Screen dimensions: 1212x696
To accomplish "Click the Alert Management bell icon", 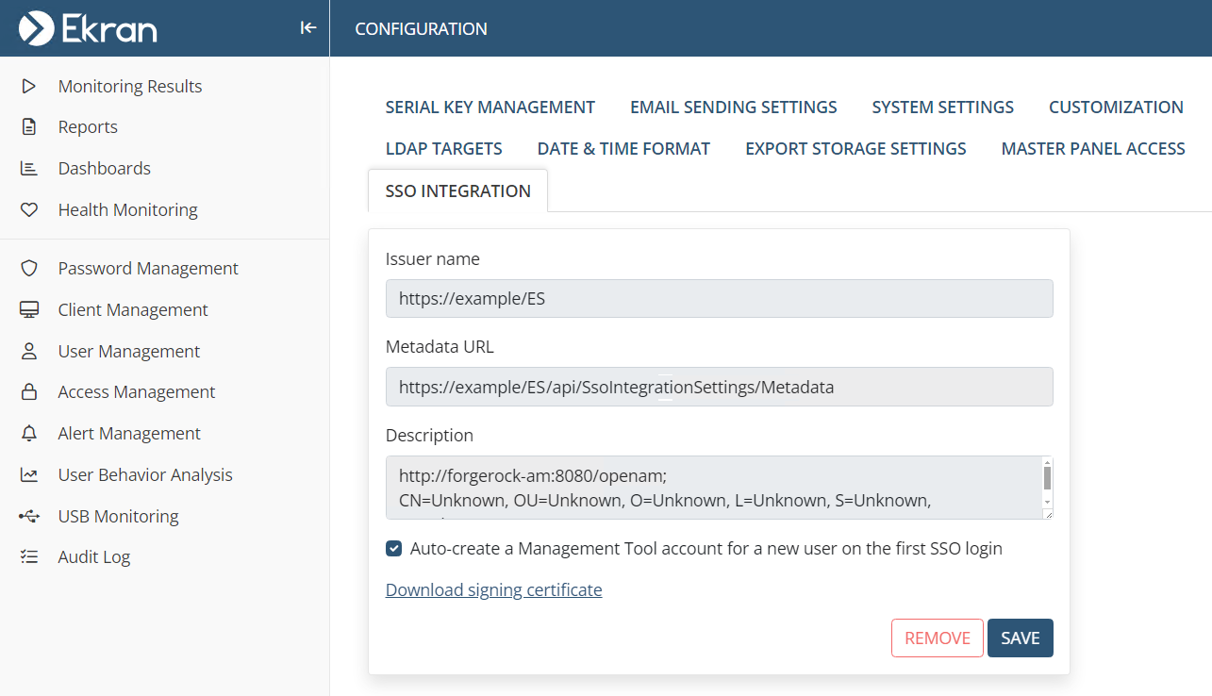I will coord(29,434).
